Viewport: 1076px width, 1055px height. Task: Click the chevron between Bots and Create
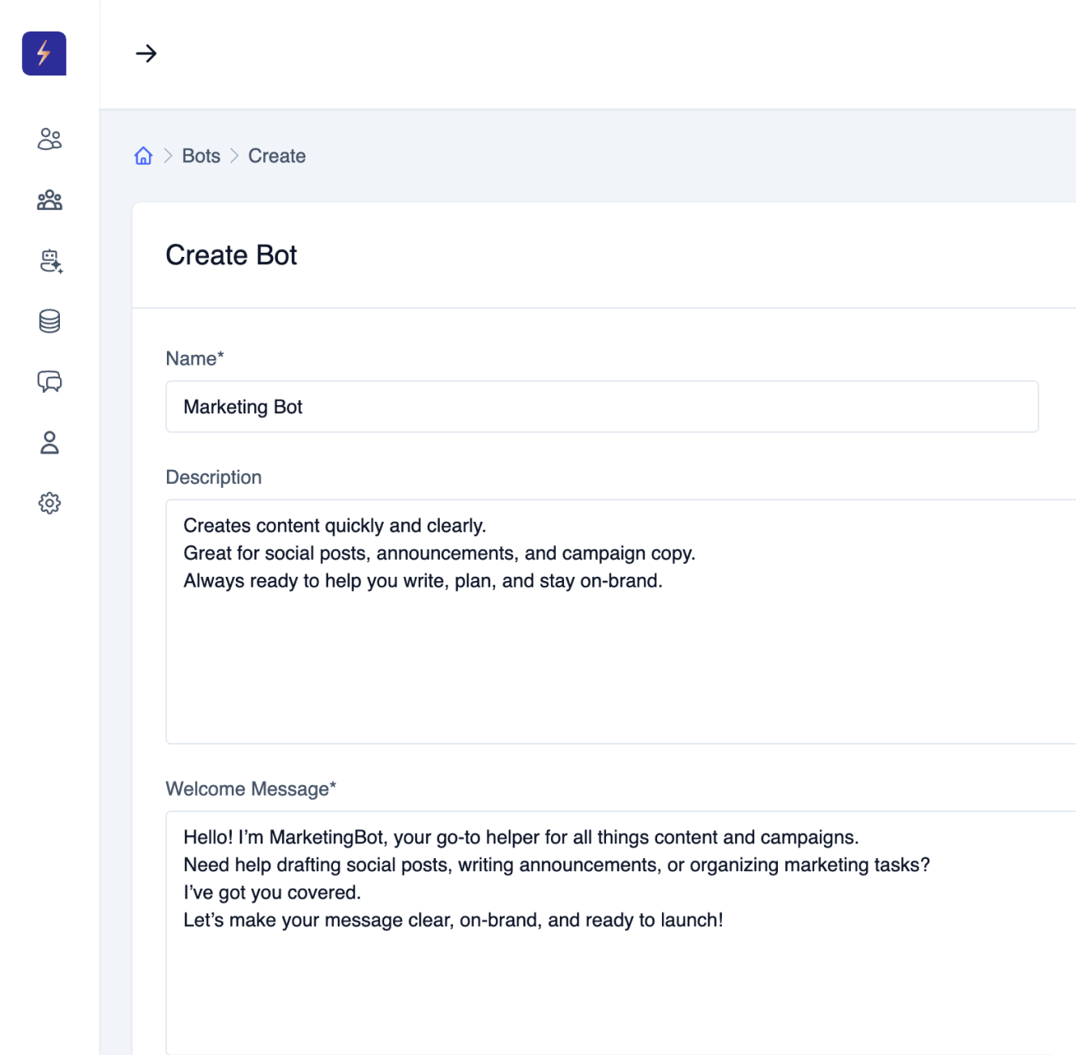click(234, 156)
